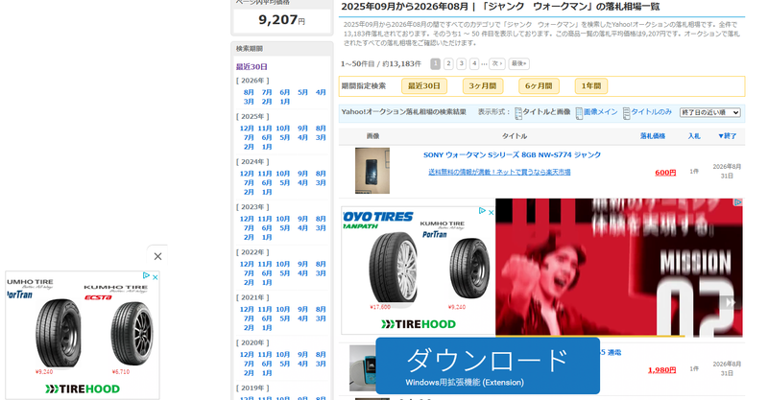Click AdChoices icon on the ECSTA tire ad

pyautogui.click(x=146, y=276)
